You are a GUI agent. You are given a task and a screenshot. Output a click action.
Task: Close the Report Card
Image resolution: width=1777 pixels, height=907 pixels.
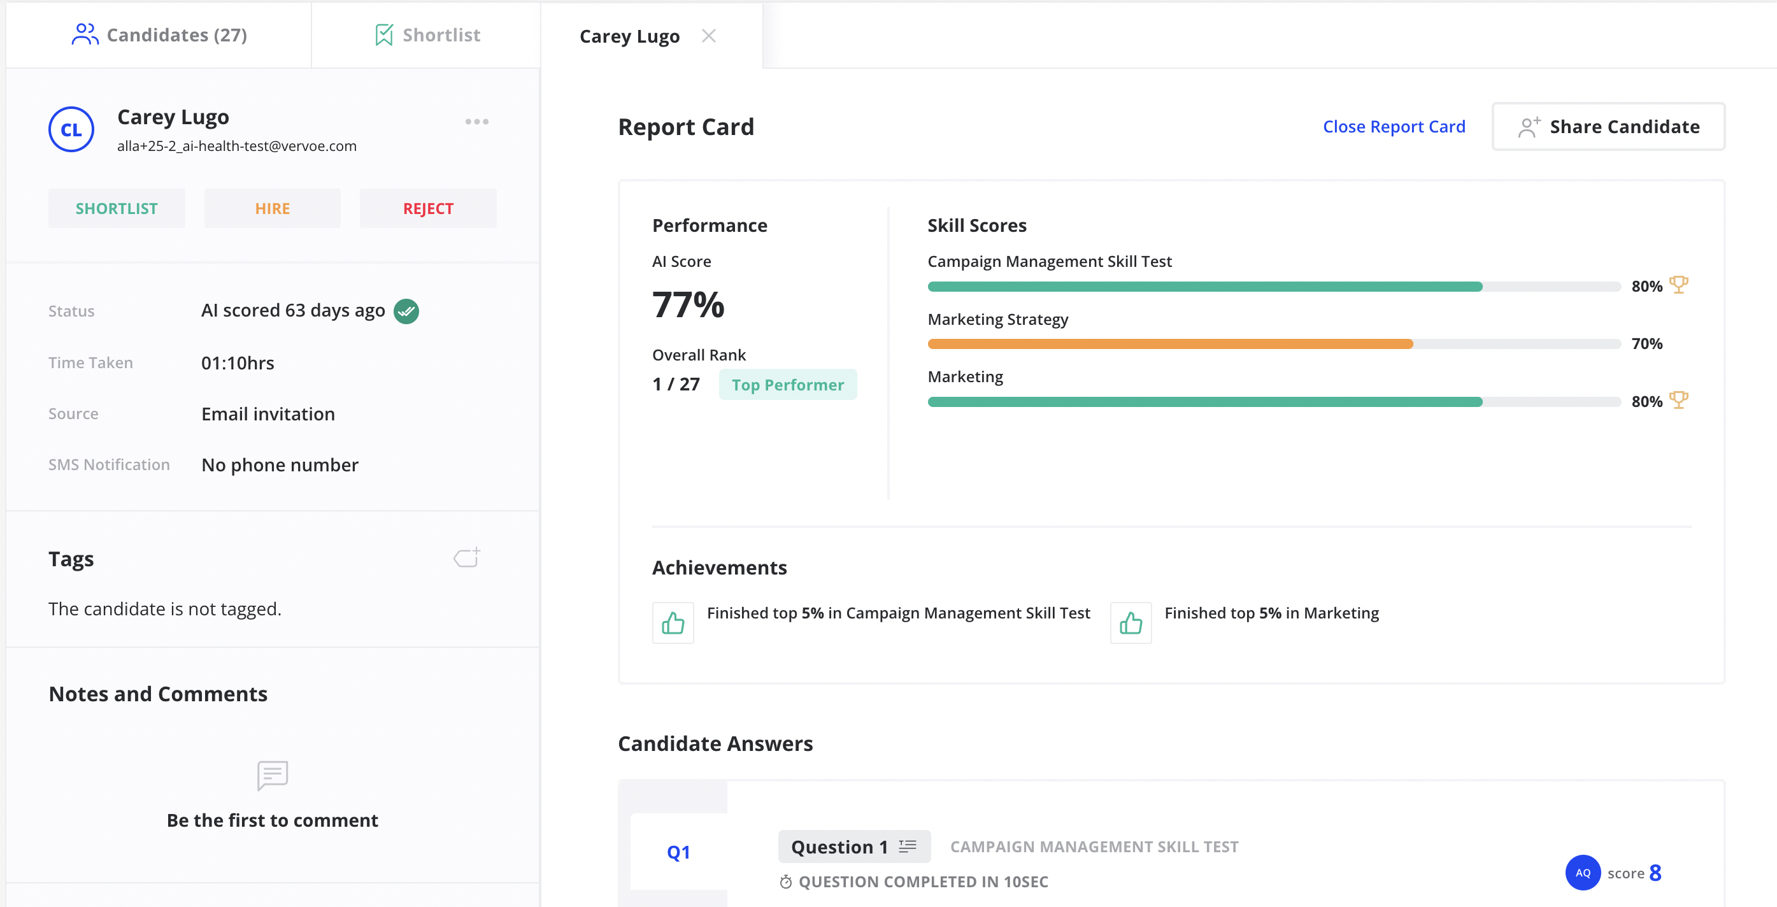point(1394,127)
